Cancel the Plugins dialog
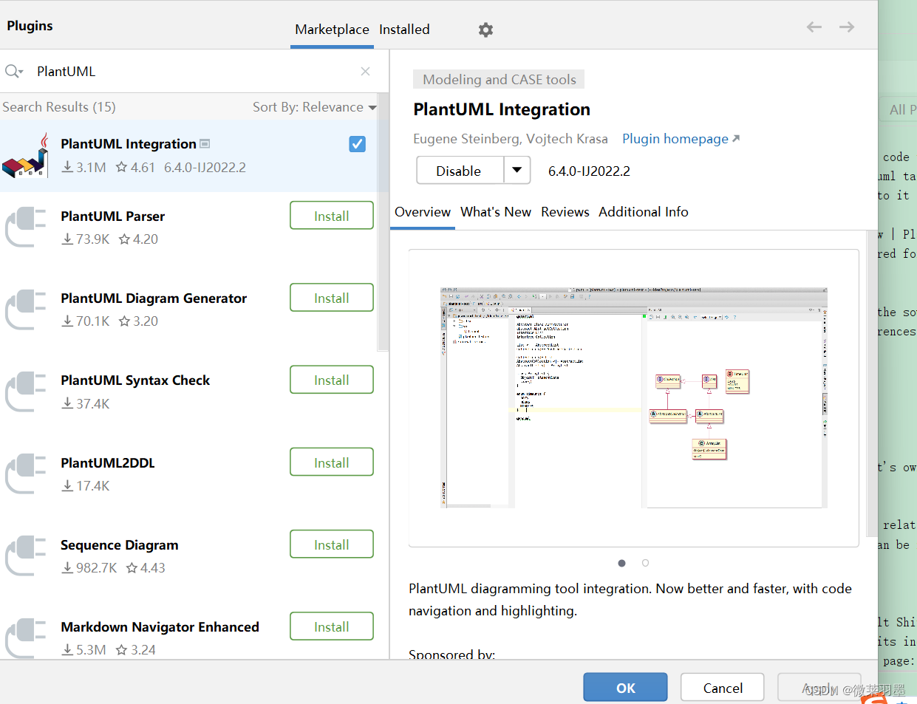The width and height of the screenshot is (917, 704). tap(723, 687)
